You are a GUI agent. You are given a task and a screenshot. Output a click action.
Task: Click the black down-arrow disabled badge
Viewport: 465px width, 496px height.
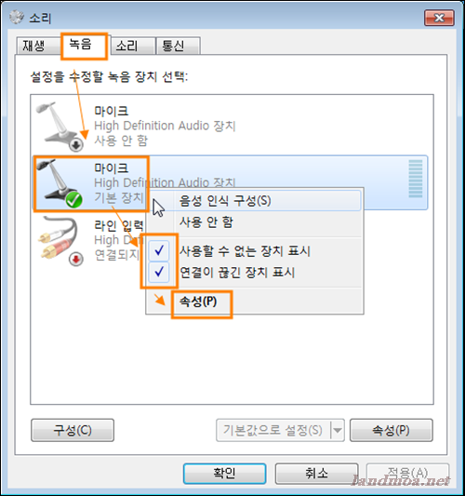76,145
